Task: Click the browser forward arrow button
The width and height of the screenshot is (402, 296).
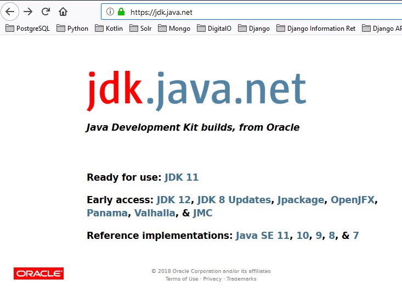Action: pyautogui.click(x=28, y=12)
